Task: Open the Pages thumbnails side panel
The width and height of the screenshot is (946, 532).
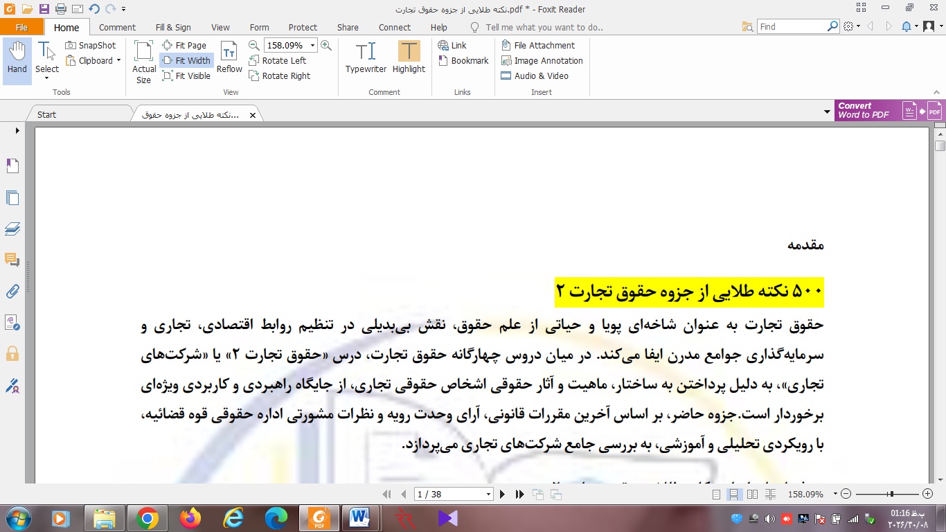Action: tap(12, 197)
